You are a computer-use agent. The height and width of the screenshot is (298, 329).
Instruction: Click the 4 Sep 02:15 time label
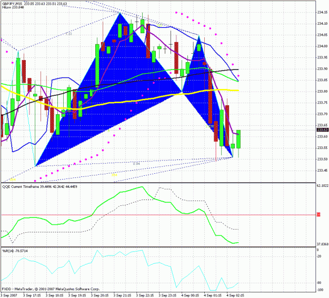point(235,295)
